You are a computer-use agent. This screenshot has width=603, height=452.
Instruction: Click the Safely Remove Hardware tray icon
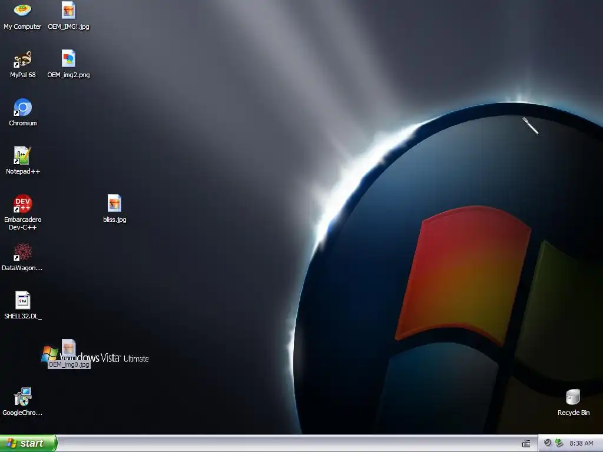pyautogui.click(x=559, y=443)
